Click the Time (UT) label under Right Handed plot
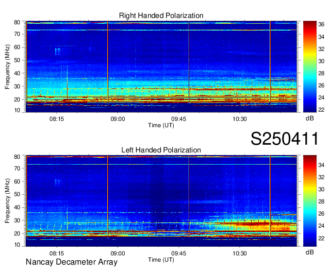 point(161,125)
